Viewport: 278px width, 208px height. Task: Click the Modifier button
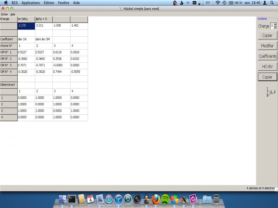pos(267,46)
